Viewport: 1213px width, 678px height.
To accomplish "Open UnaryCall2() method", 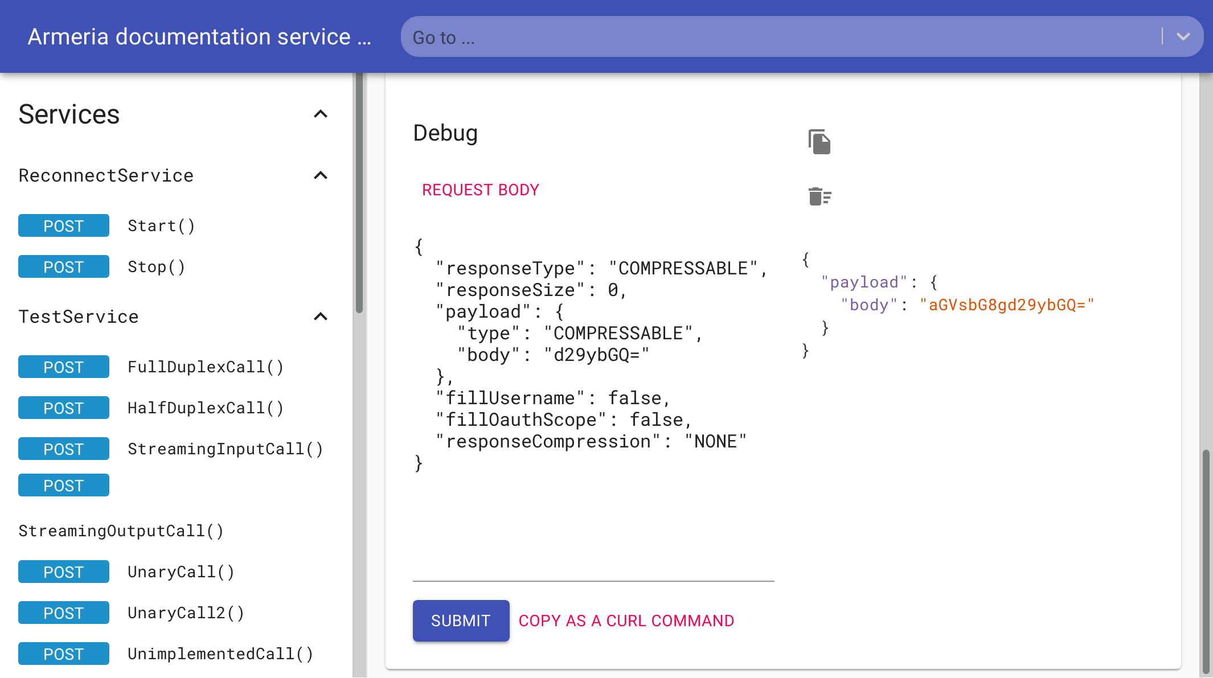I will click(x=186, y=613).
